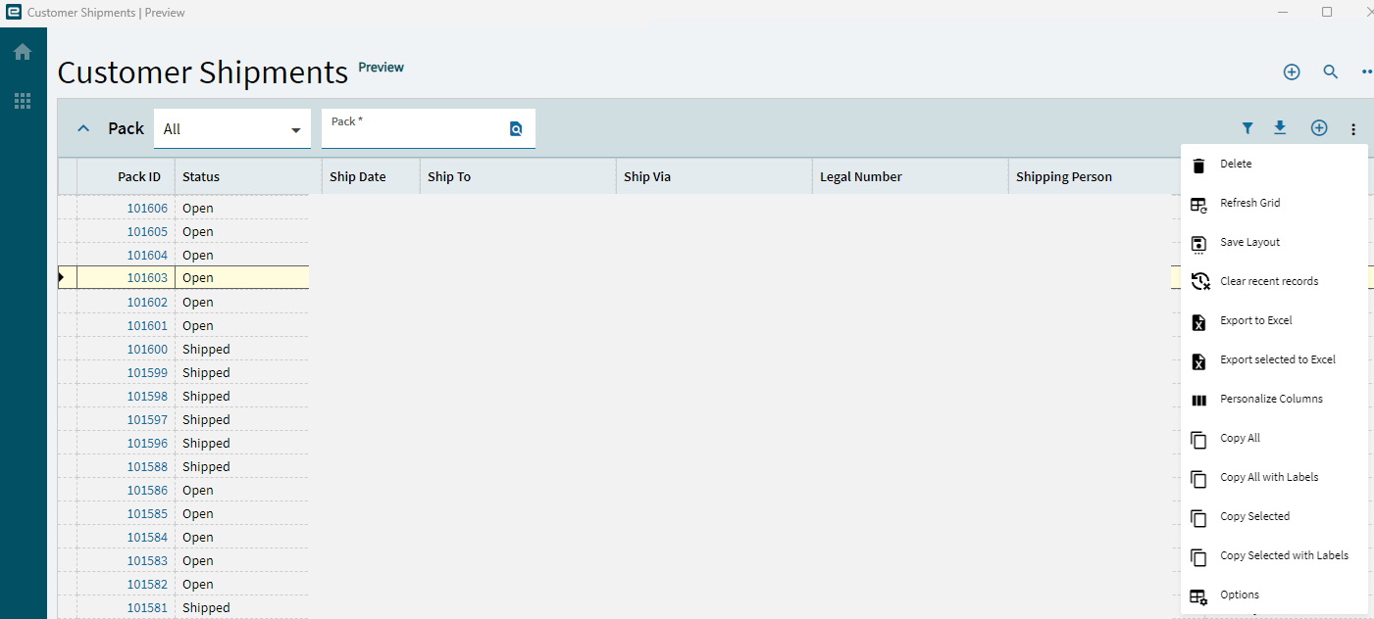Screen dimensions: 1374x619
Task: Click the trash Delete icon
Action: coord(1198,165)
